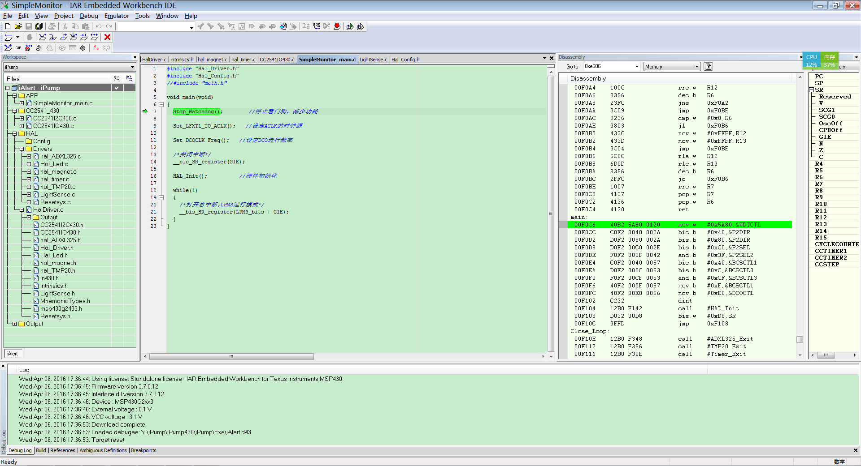Click the red X Stop Debugging icon
This screenshot has height=466, width=861.
pos(107,37)
